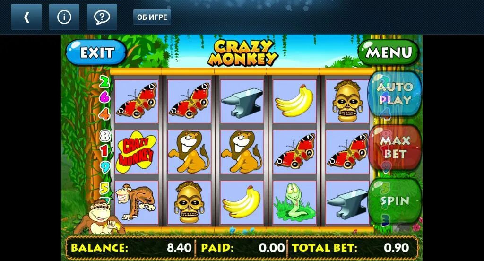Toggle AUTO PLAY mode
Viewport: 484px width, 261px height.
(395, 94)
